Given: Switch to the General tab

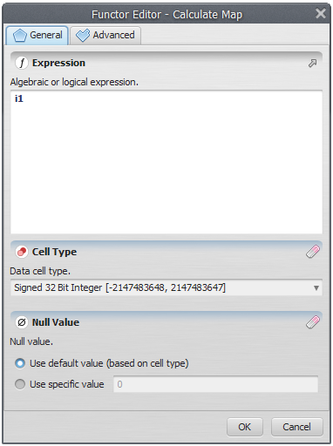Looking at the screenshot, I should click(37, 36).
